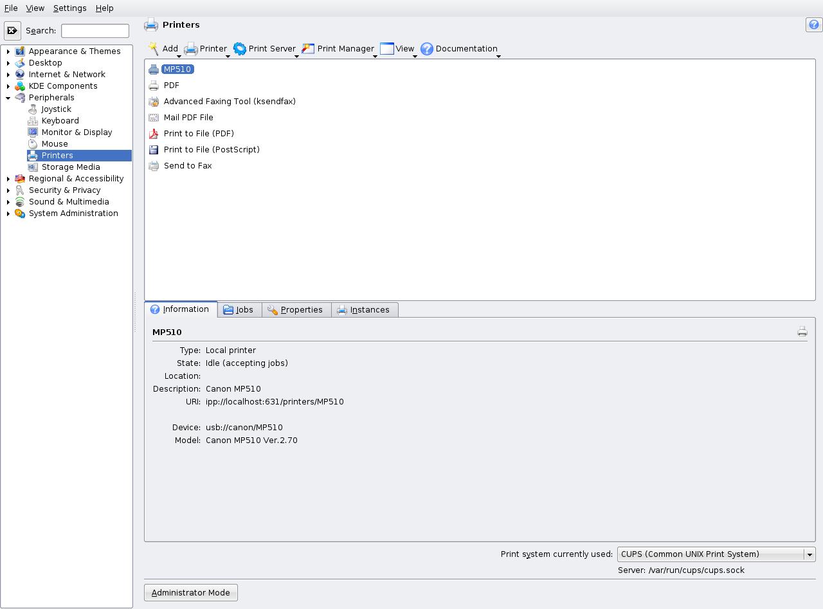Switch to the Properties tab
Image resolution: width=823 pixels, height=609 pixels.
[x=295, y=310]
